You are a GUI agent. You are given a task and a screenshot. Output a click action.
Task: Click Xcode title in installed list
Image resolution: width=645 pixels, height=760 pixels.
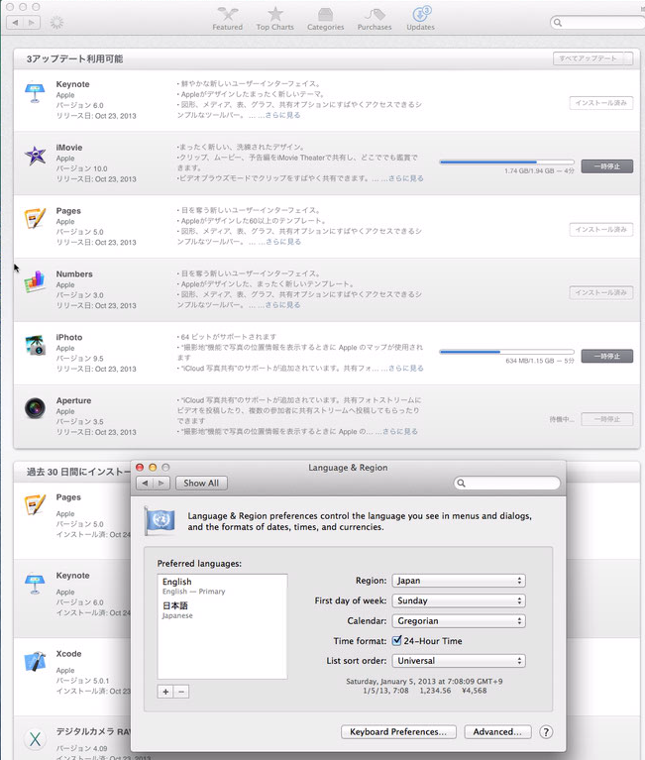click(x=68, y=654)
